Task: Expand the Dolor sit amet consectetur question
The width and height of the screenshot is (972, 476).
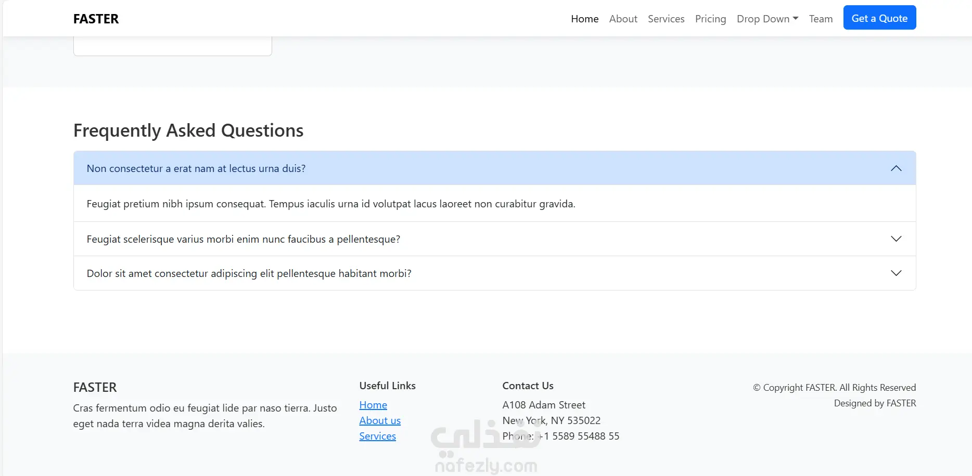Action: 249,273
